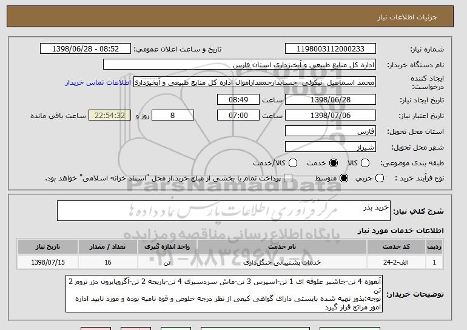467x330 pixels.
Task: Click the validity time field 07:00
Action: (238, 116)
